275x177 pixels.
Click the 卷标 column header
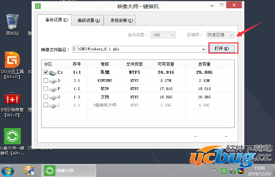[105, 64]
